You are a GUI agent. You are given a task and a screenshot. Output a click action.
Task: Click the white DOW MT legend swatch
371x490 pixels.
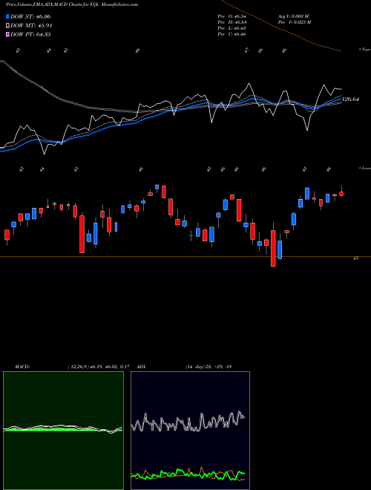8,25
